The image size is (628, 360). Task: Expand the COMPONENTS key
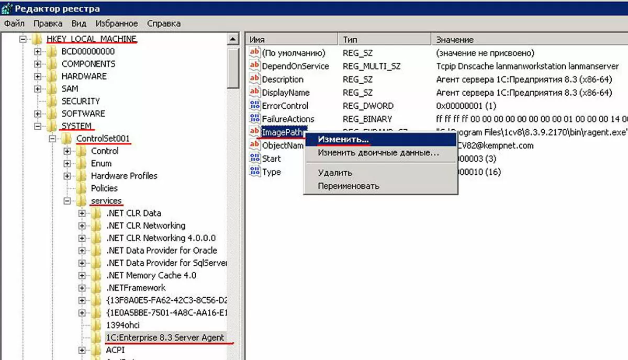tap(38, 64)
